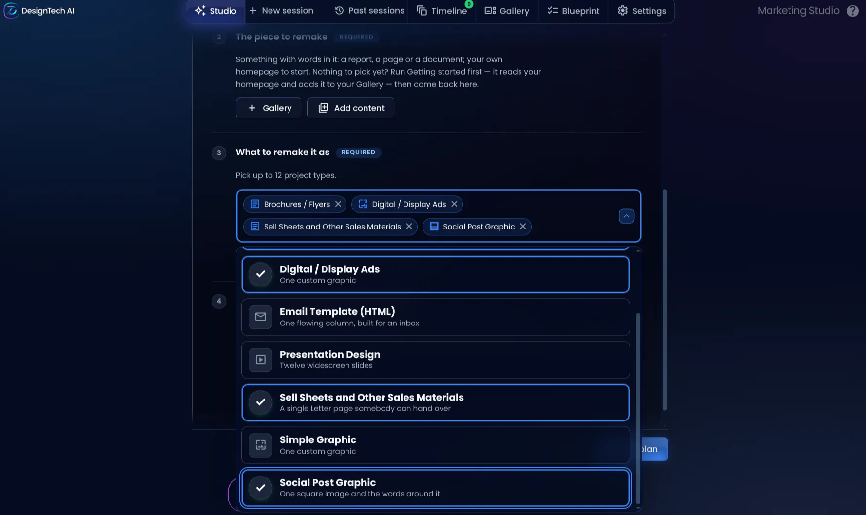Uncheck the Digital / Display Ads option
Screen dimensions: 866x515
[x=435, y=274]
